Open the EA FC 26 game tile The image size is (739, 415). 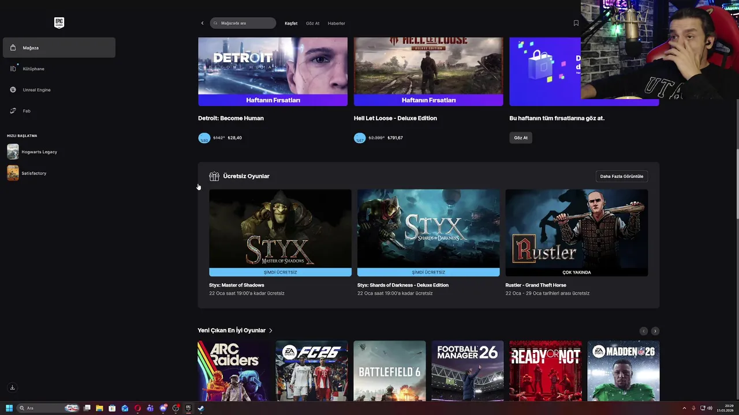pyautogui.click(x=312, y=371)
